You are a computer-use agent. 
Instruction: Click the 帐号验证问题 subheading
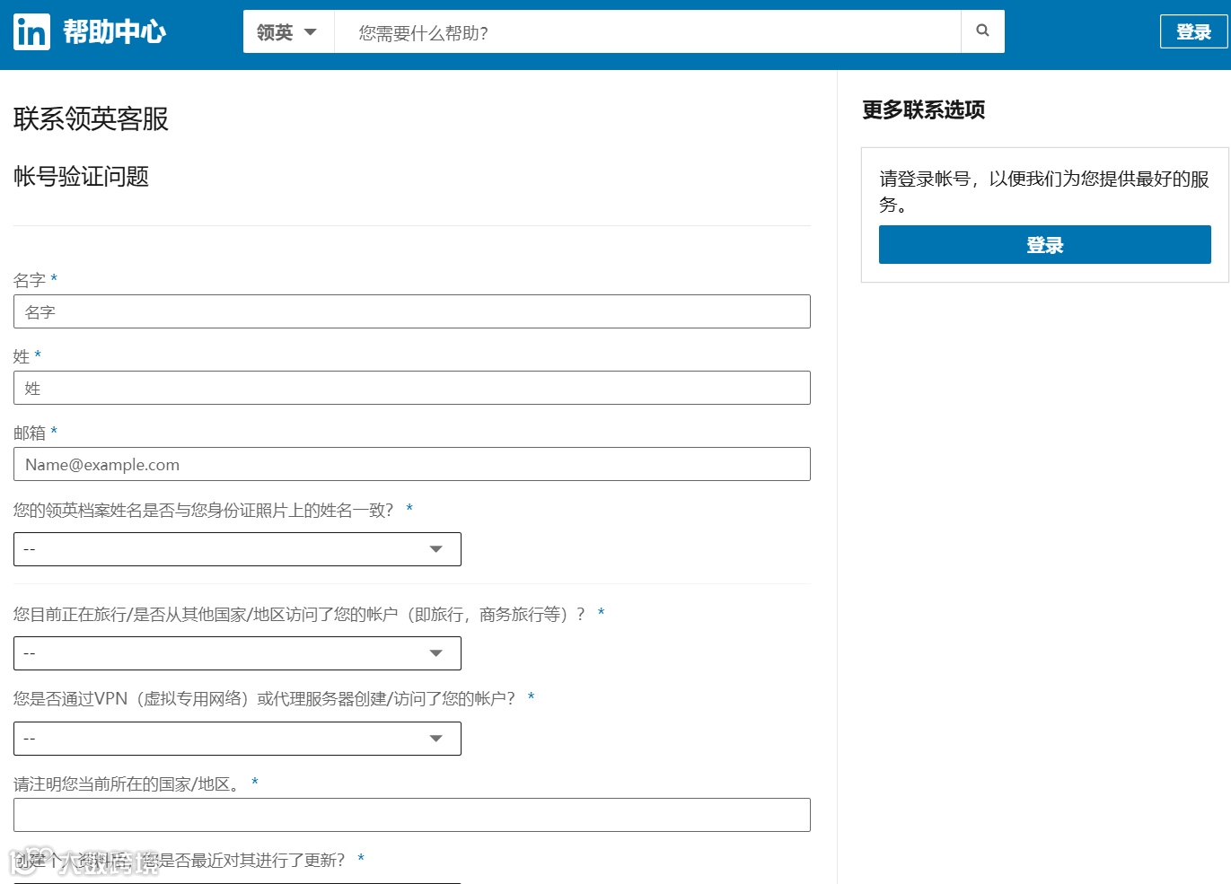(x=81, y=176)
